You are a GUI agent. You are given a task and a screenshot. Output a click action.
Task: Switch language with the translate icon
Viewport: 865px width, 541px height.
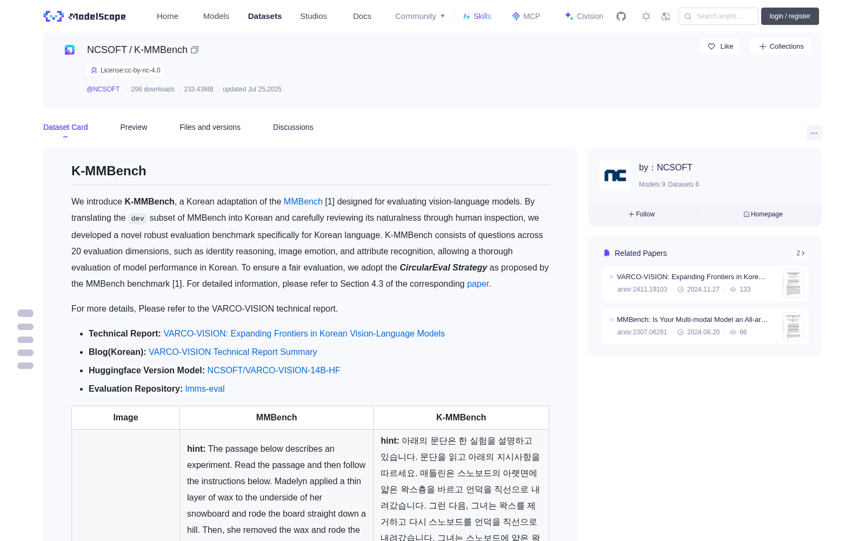pyautogui.click(x=666, y=16)
